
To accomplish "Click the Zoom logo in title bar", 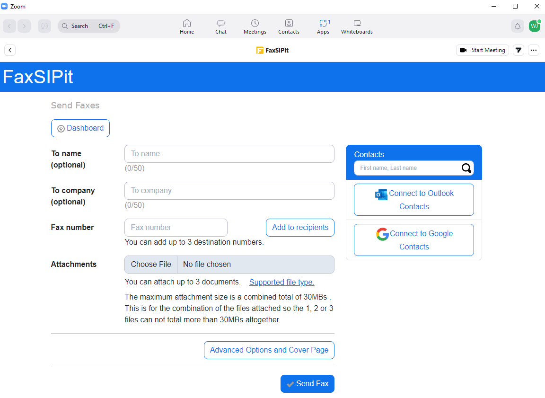I will (x=5, y=6).
